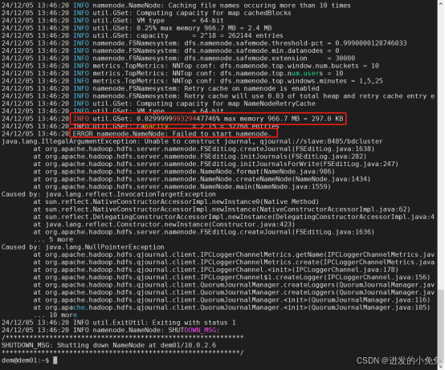Select 'dfs.namenode.top.window.num.buckets = 10' text
This screenshot has height=370, width=445.
click(299, 66)
